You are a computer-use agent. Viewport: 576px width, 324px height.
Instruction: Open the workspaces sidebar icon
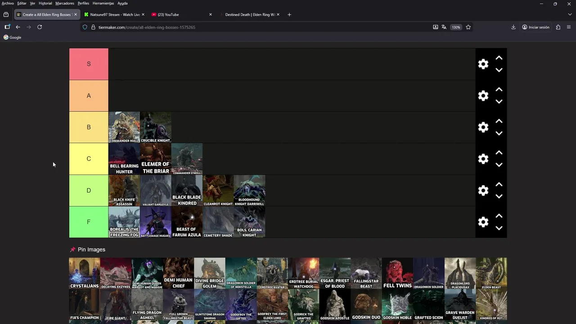[x=7, y=27]
